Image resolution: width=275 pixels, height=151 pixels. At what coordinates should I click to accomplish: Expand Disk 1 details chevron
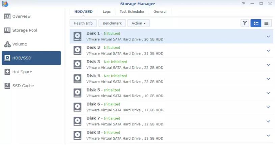(x=268, y=36)
